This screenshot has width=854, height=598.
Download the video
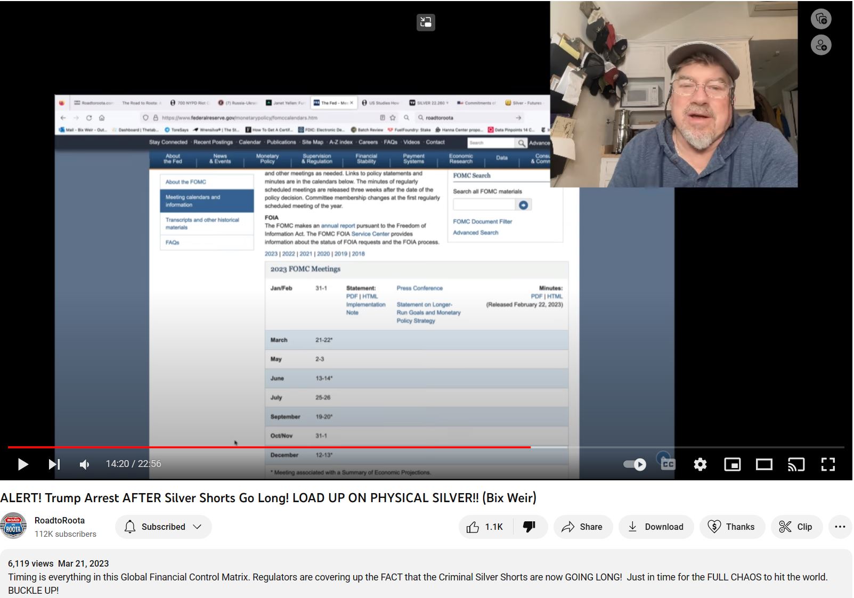pyautogui.click(x=656, y=527)
